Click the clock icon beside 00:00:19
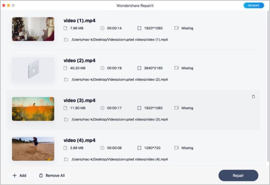This screenshot has width=270, height=185. pos(102,68)
